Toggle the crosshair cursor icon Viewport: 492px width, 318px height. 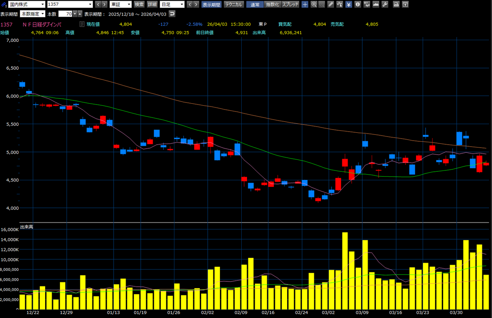[x=305, y=5]
